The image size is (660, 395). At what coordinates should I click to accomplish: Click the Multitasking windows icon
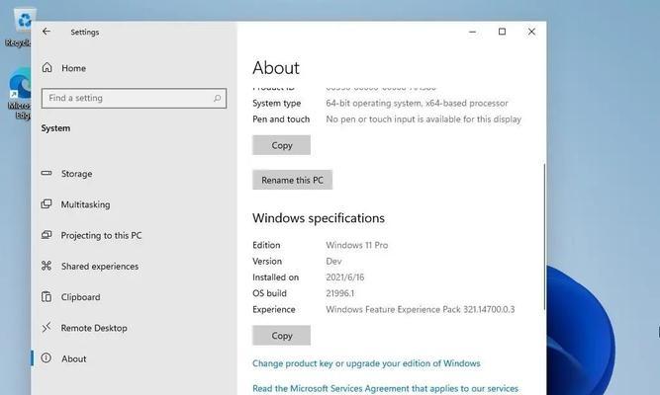47,204
